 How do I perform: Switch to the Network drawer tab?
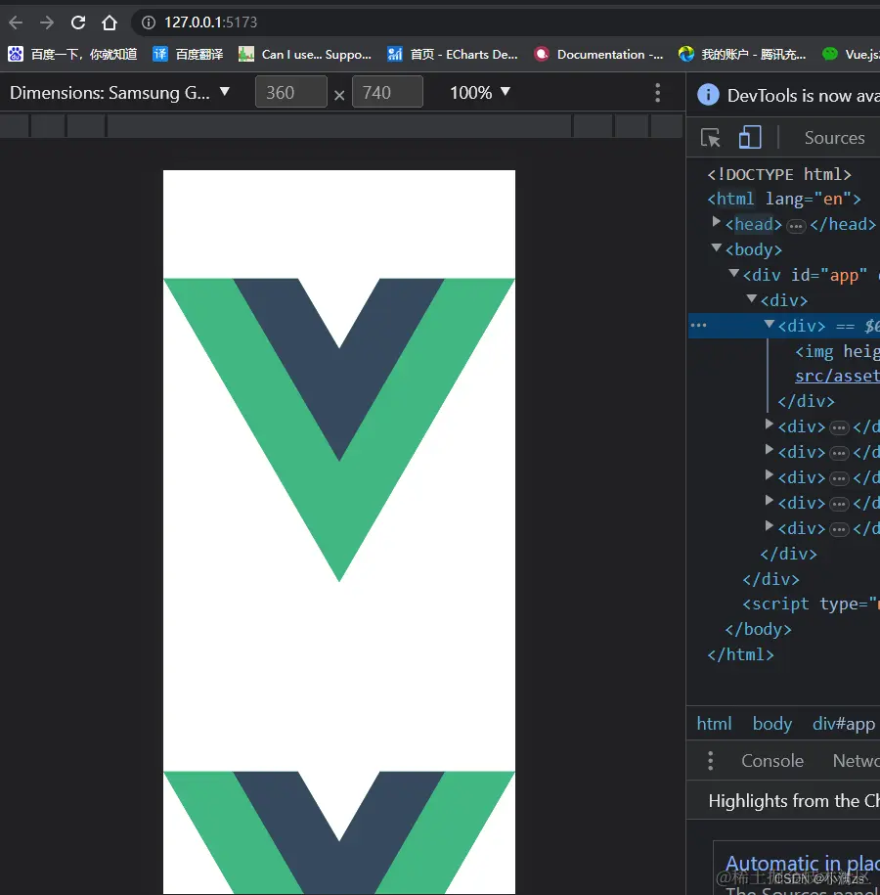[856, 761]
